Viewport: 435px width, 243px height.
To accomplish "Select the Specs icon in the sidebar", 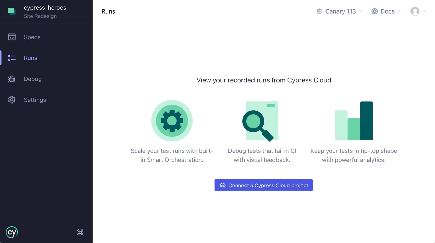I will point(11,37).
